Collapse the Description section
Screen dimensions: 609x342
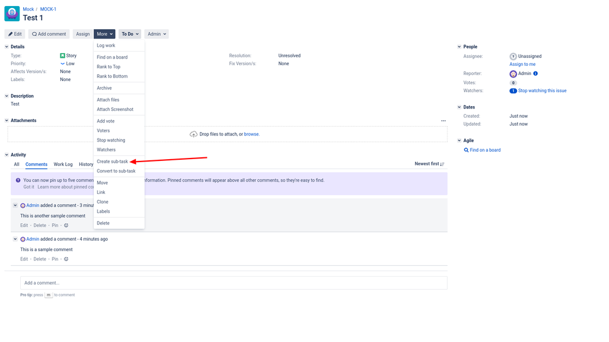pos(7,96)
